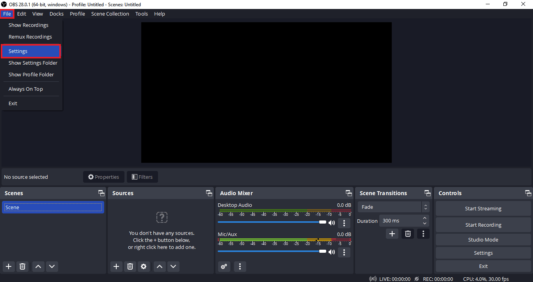
Task: Decrease transition duration with down arrow
Action: pyautogui.click(x=425, y=224)
